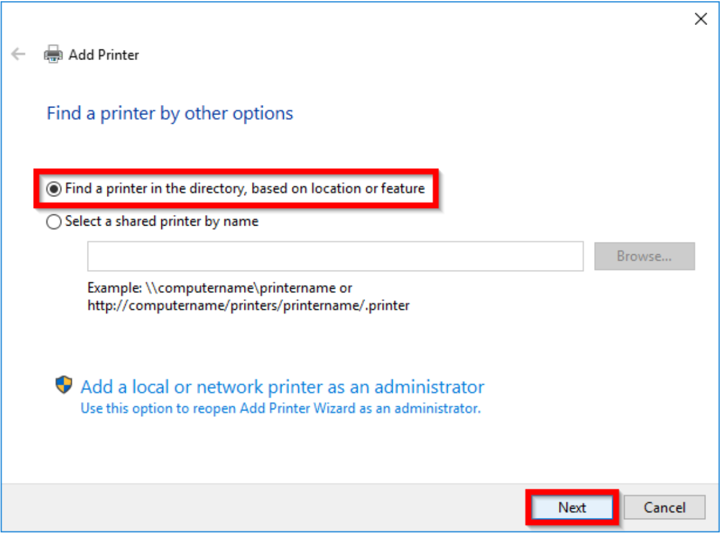Click the 'Find a printer by other options' heading
The width and height of the screenshot is (721, 533).
170,114
